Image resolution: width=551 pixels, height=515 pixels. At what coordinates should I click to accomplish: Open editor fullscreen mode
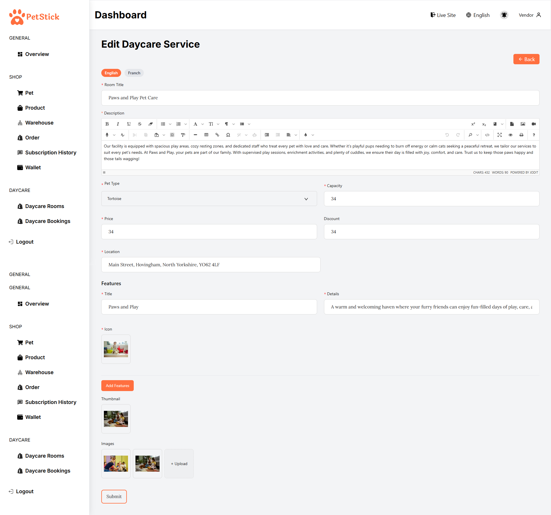point(500,135)
